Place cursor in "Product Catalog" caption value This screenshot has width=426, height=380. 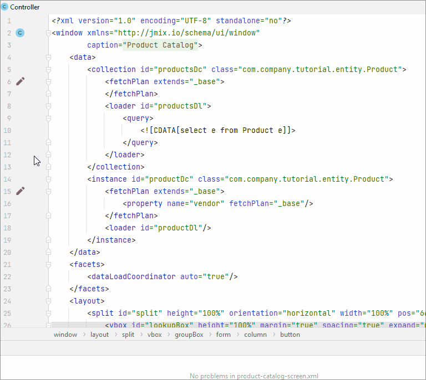(161, 45)
